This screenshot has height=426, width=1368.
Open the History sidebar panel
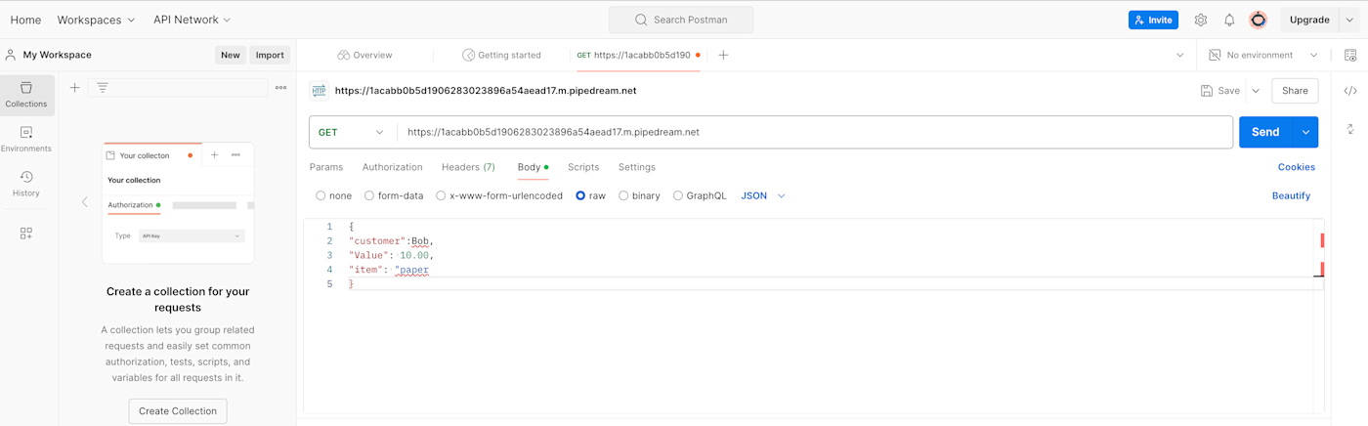click(26, 184)
